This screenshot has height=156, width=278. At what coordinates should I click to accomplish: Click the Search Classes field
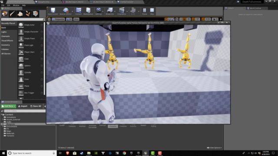(22, 19)
